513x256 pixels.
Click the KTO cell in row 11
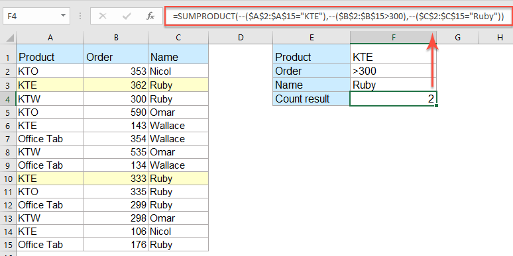[x=50, y=192]
